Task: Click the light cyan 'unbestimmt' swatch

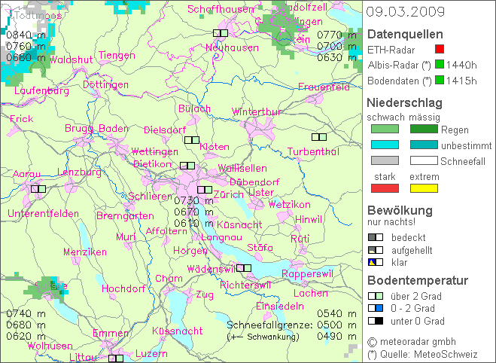Action: (385, 145)
